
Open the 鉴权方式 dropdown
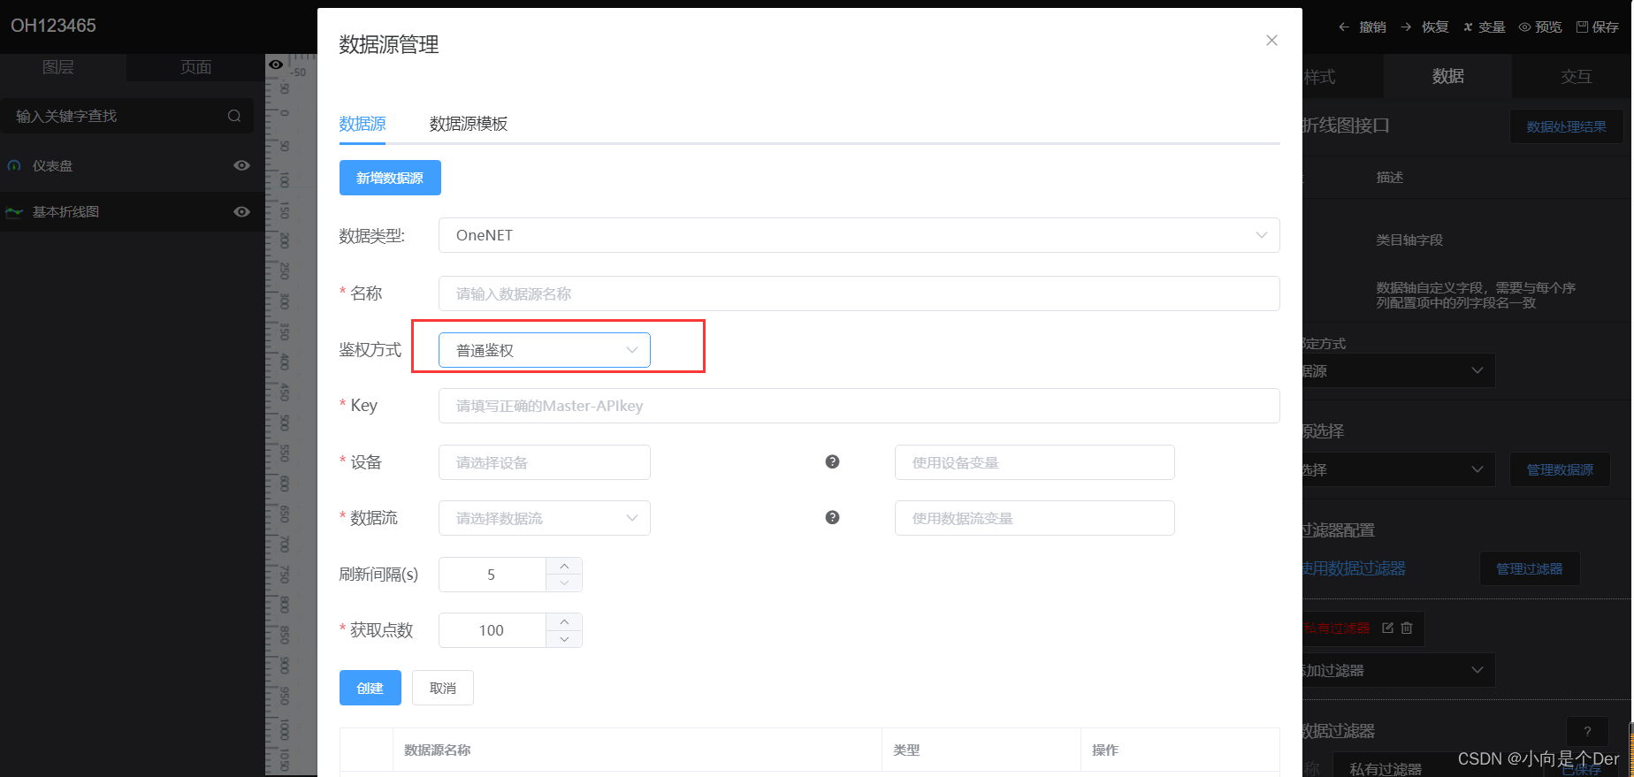(x=544, y=350)
